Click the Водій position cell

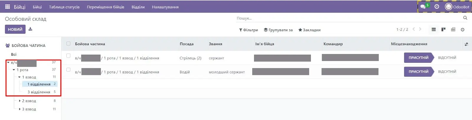185,72
